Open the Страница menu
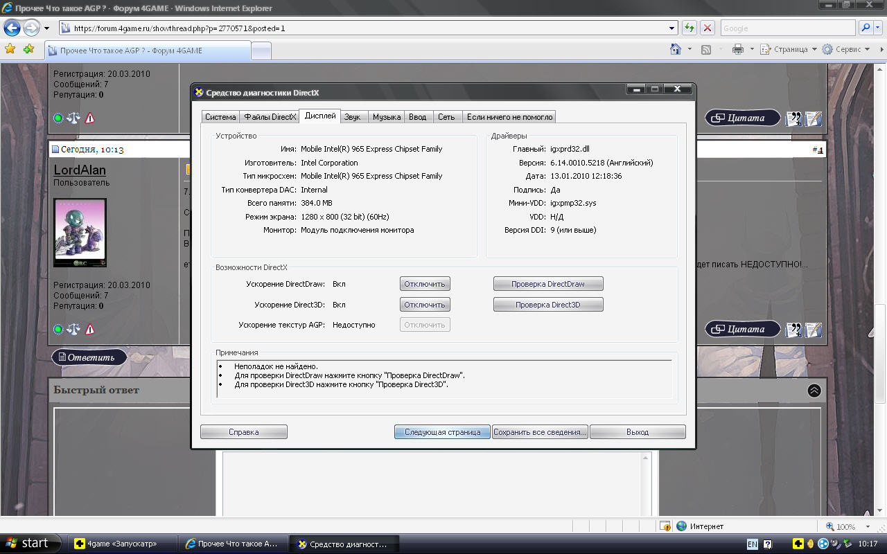The width and height of the screenshot is (887, 554). (x=789, y=49)
